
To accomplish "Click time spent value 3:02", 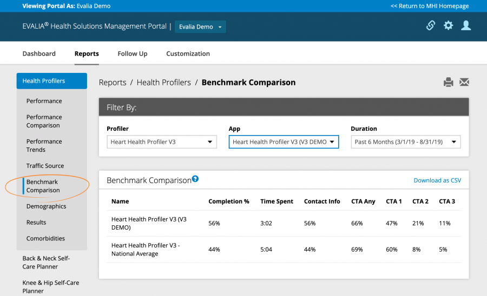I will 266,223.
